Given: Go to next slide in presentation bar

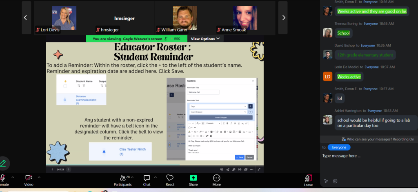Looking at the screenshot, I should [69, 169].
